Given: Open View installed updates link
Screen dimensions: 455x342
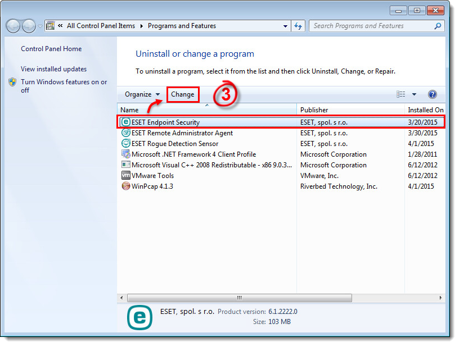Looking at the screenshot, I should (x=53, y=69).
